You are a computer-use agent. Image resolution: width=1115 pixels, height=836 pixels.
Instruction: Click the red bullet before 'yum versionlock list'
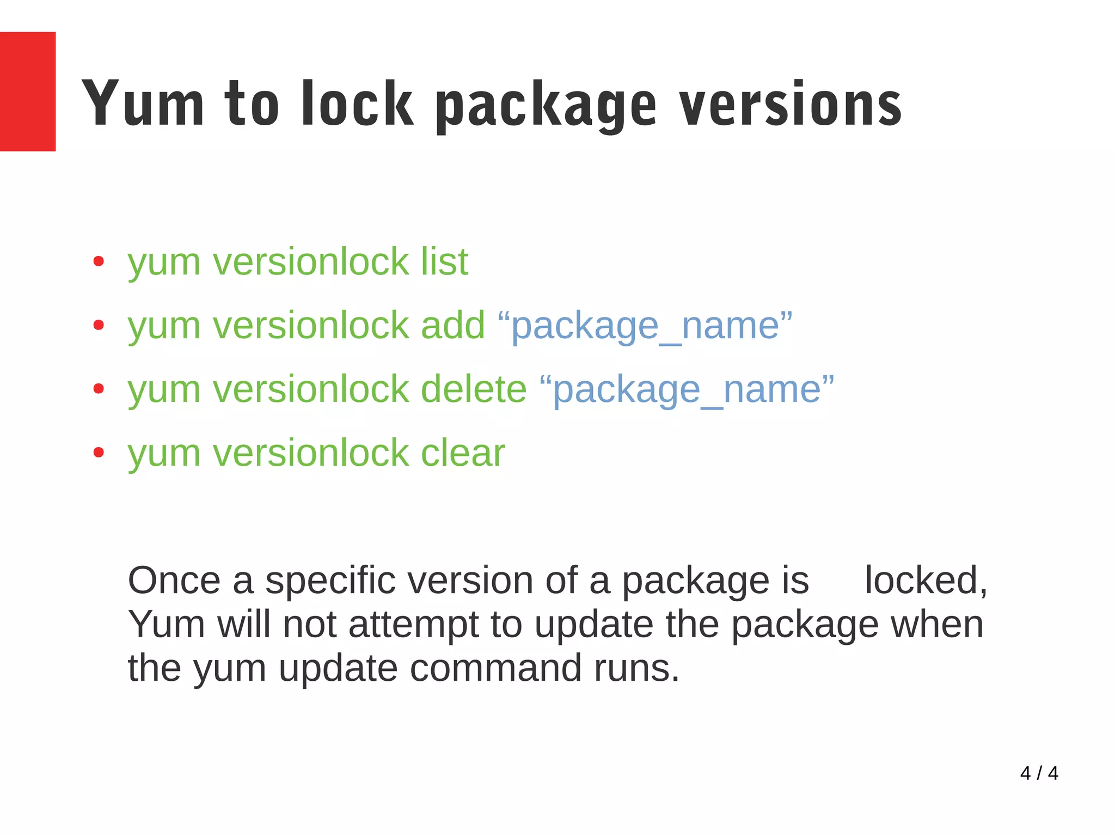[x=99, y=262]
